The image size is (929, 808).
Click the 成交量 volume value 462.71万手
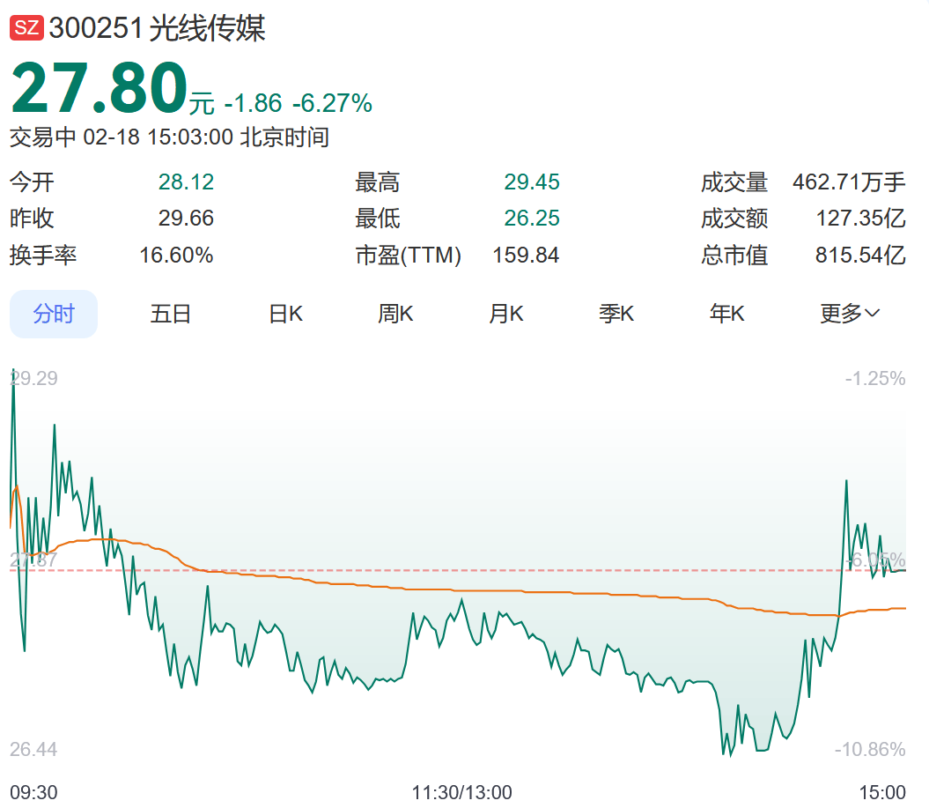[849, 182]
